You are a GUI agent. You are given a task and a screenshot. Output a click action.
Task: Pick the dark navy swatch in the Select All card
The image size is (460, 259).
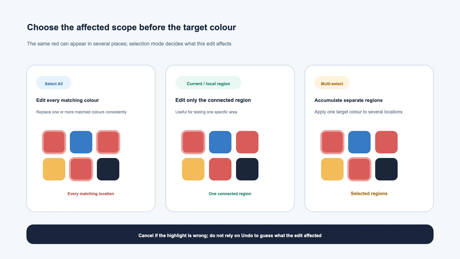pyautogui.click(x=108, y=169)
